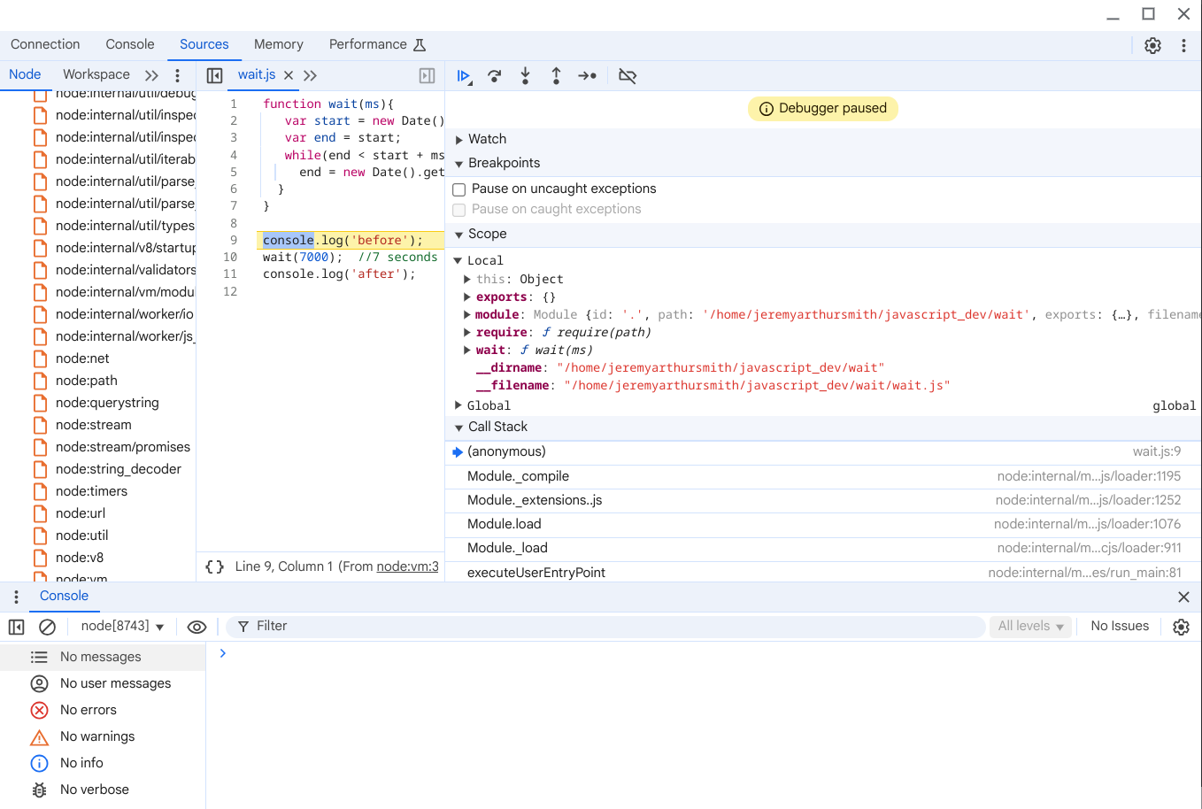
Task: Open the navigator more options menu
Action: (178, 75)
